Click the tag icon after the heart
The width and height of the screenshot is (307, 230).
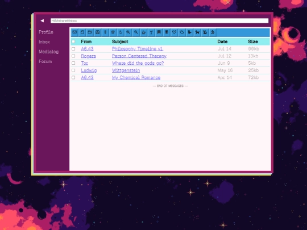(x=182, y=32)
